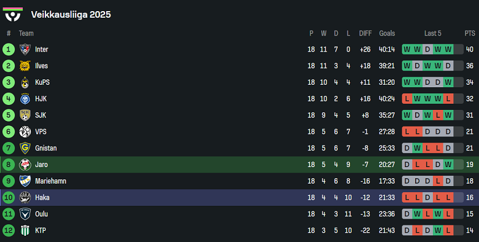Click the DIFF column header
Screen dimensions: 479x242
[365, 33]
